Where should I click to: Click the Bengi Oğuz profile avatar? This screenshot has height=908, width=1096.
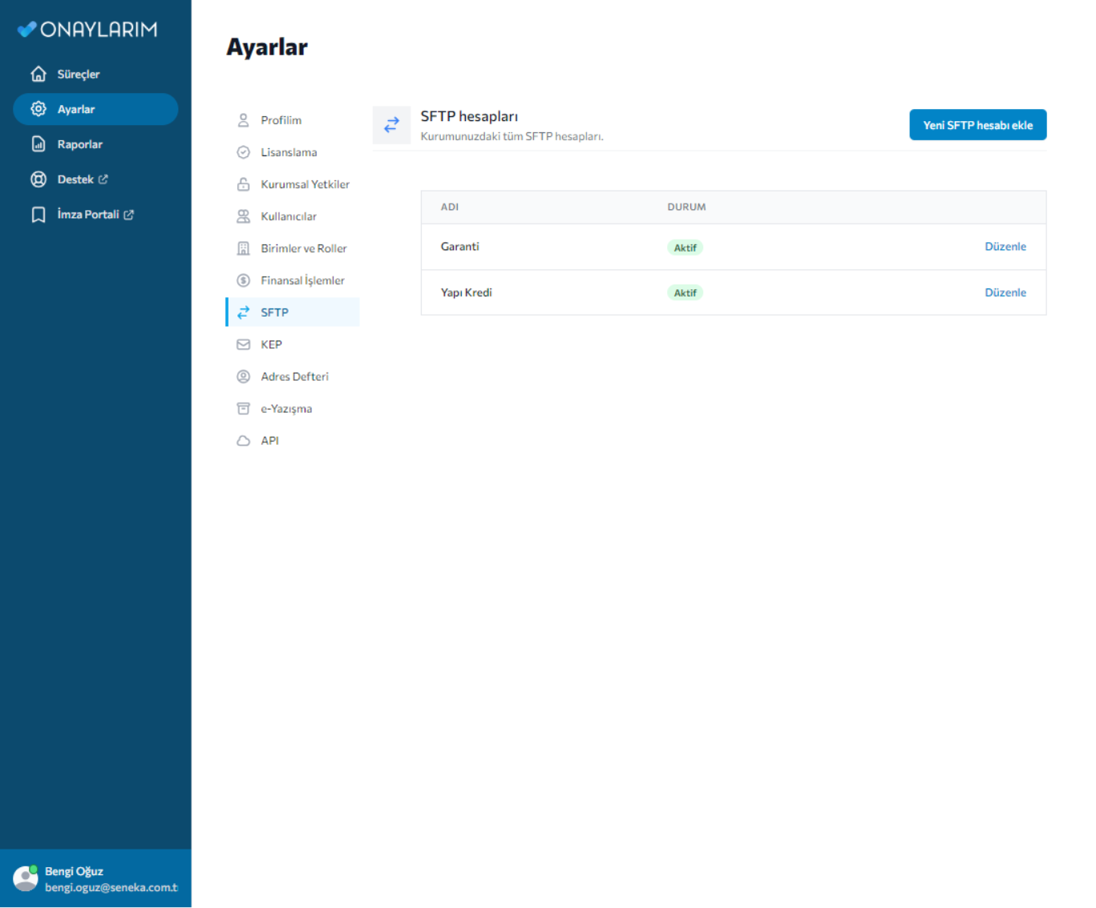click(26, 878)
